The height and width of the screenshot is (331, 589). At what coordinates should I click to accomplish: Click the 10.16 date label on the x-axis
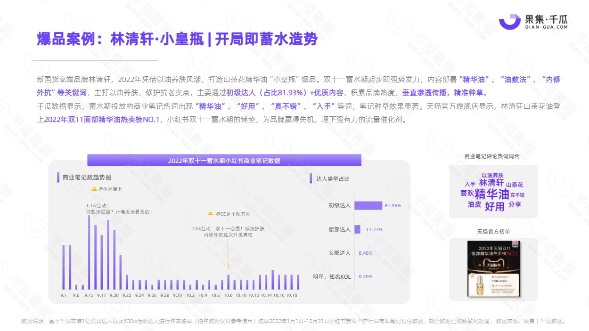coord(279,295)
